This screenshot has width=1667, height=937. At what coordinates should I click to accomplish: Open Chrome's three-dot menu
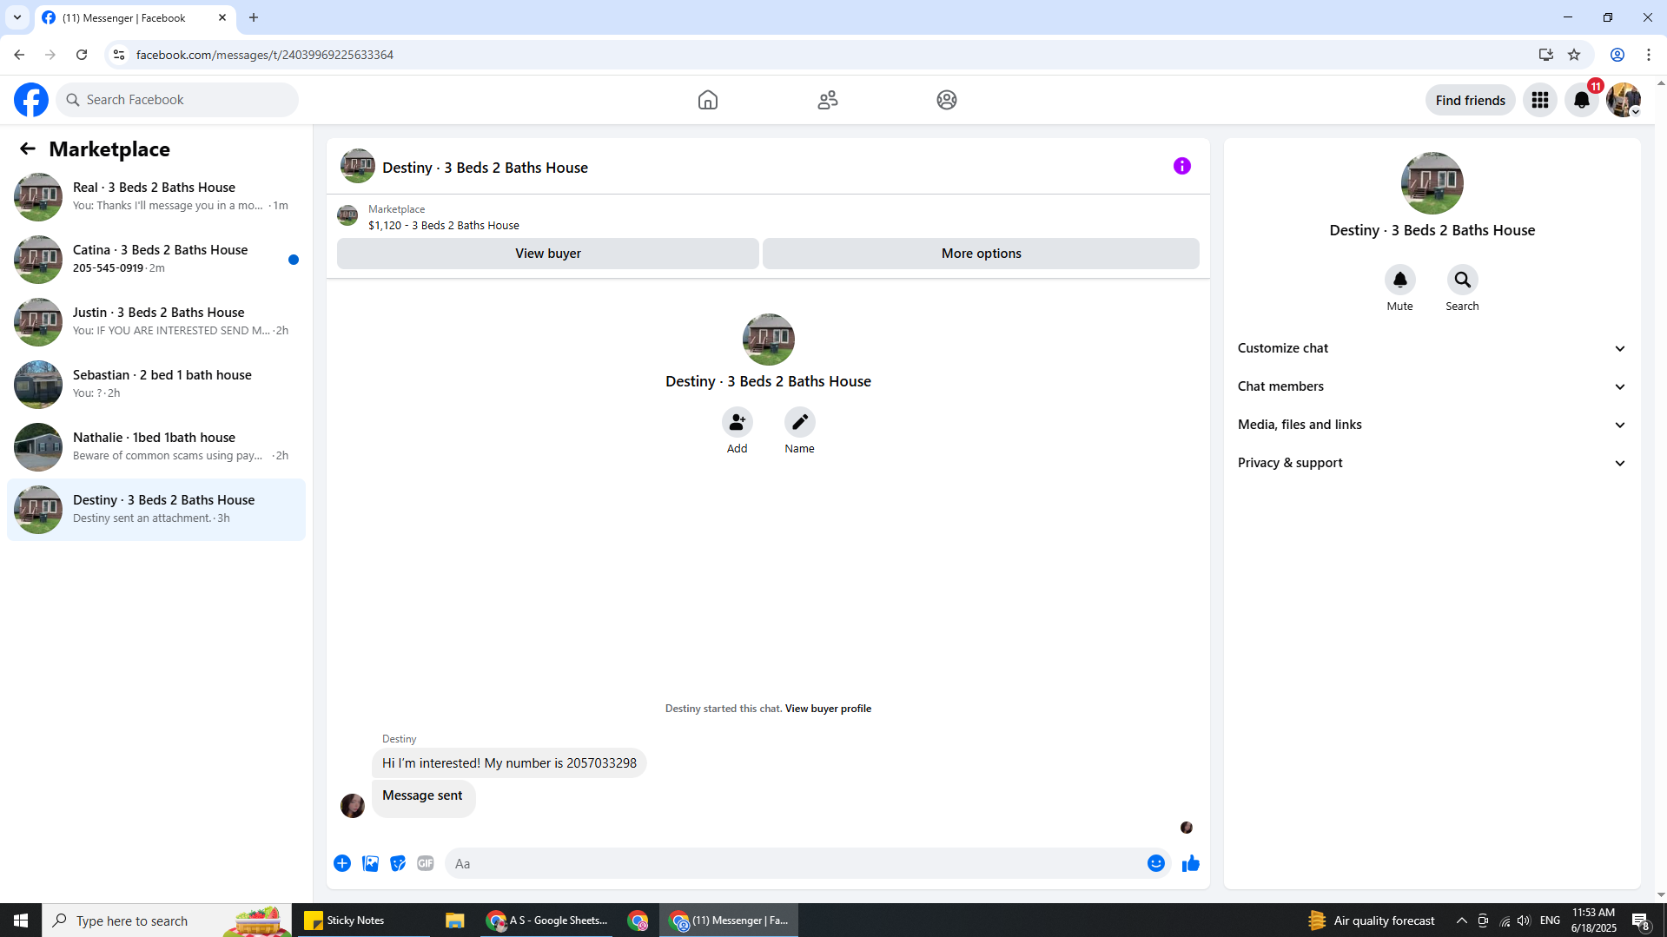coord(1649,55)
